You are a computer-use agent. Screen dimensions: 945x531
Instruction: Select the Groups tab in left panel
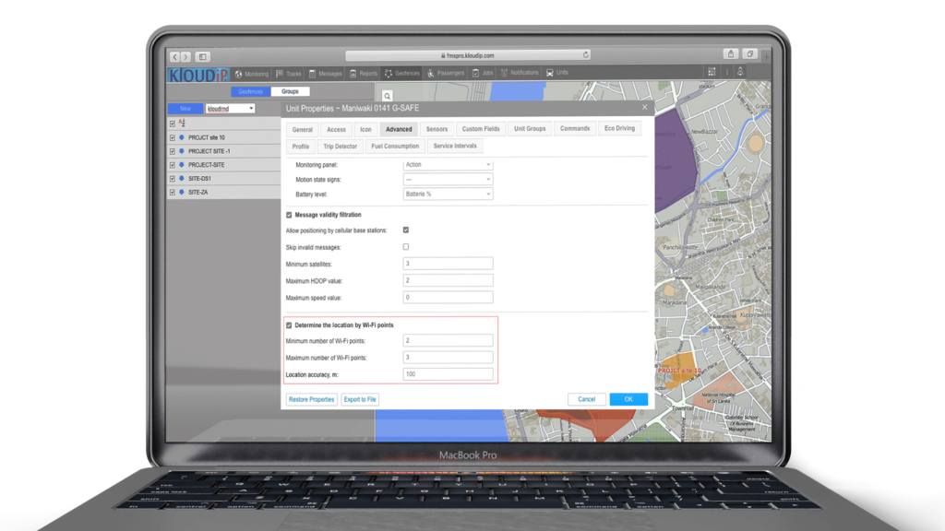[x=290, y=91]
